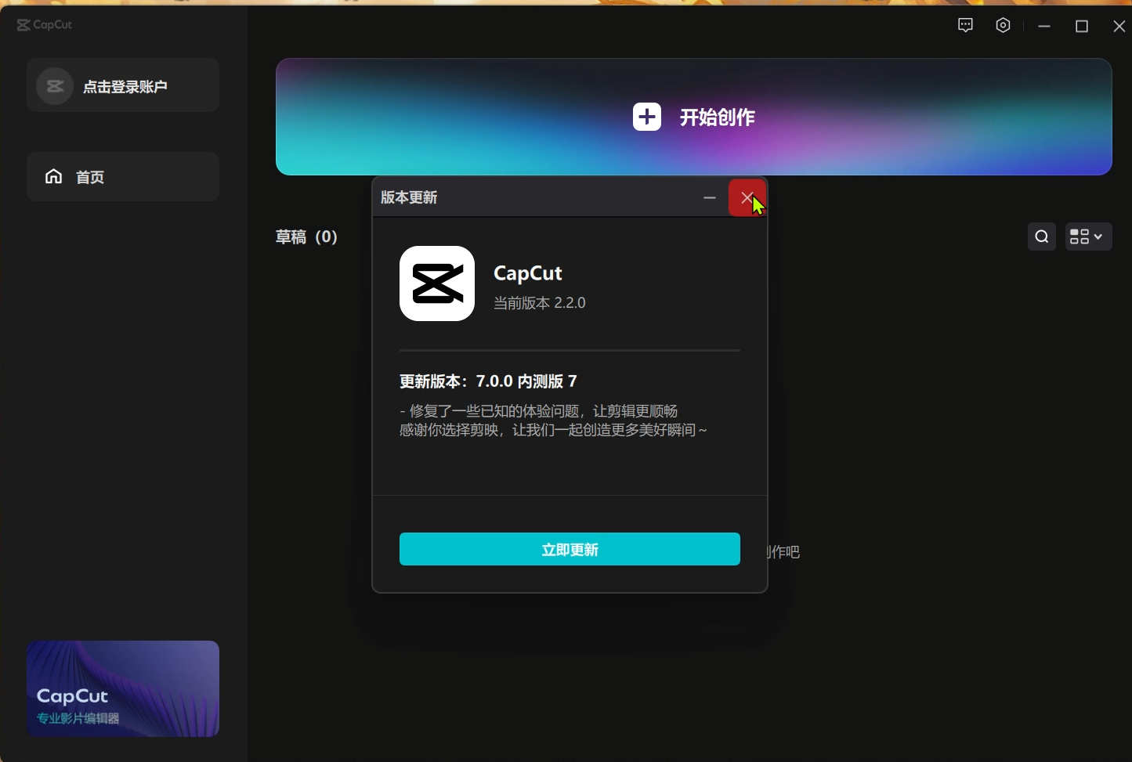
Task: Close the 版本更新 update dialog
Action: [747, 197]
